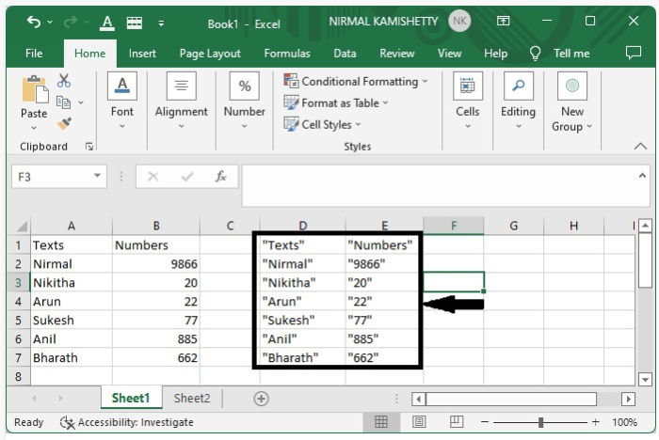Open the Name Box dropdown arrow
The height and width of the screenshot is (440, 659).
(x=97, y=176)
